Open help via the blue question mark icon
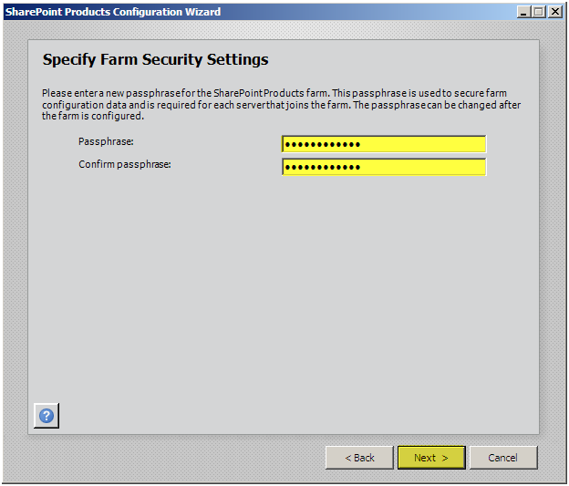This screenshot has width=569, height=486. pos(47,416)
